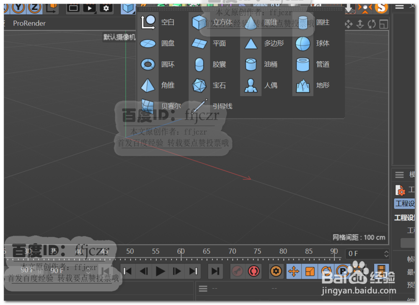The image size is (419, 305).
Task: Toggle scale keyframe recording
Action: tap(310, 272)
